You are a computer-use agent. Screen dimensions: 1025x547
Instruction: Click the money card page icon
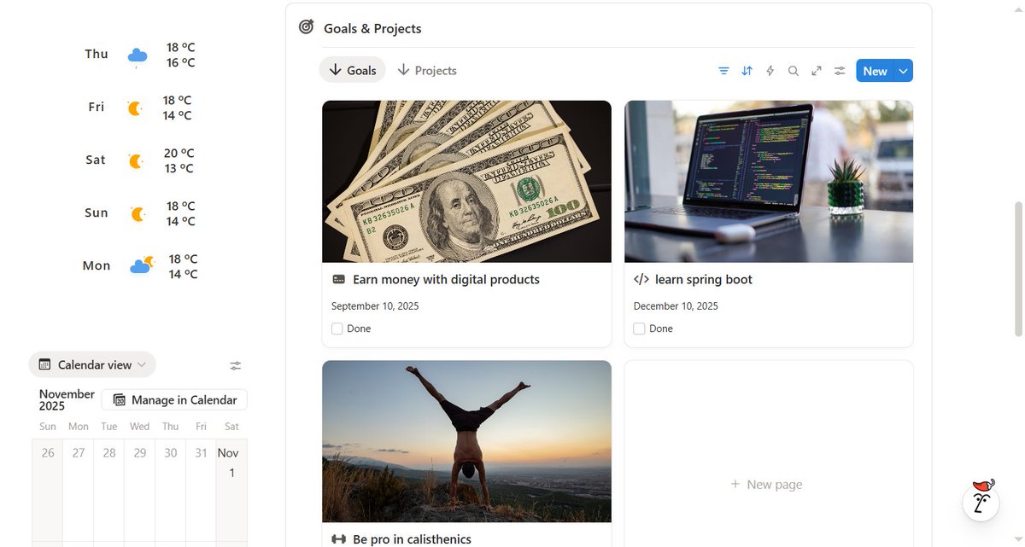pyautogui.click(x=338, y=279)
